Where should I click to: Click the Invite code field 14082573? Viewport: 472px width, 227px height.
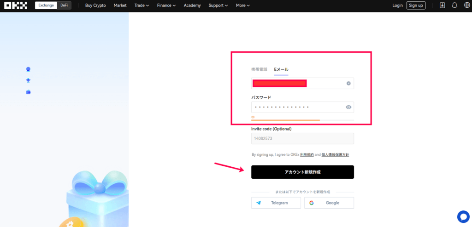coord(302,139)
